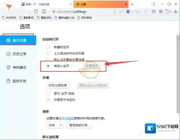Click the gear icon beside 基本设置
This screenshot has width=180, height=140.
click(x=8, y=40)
